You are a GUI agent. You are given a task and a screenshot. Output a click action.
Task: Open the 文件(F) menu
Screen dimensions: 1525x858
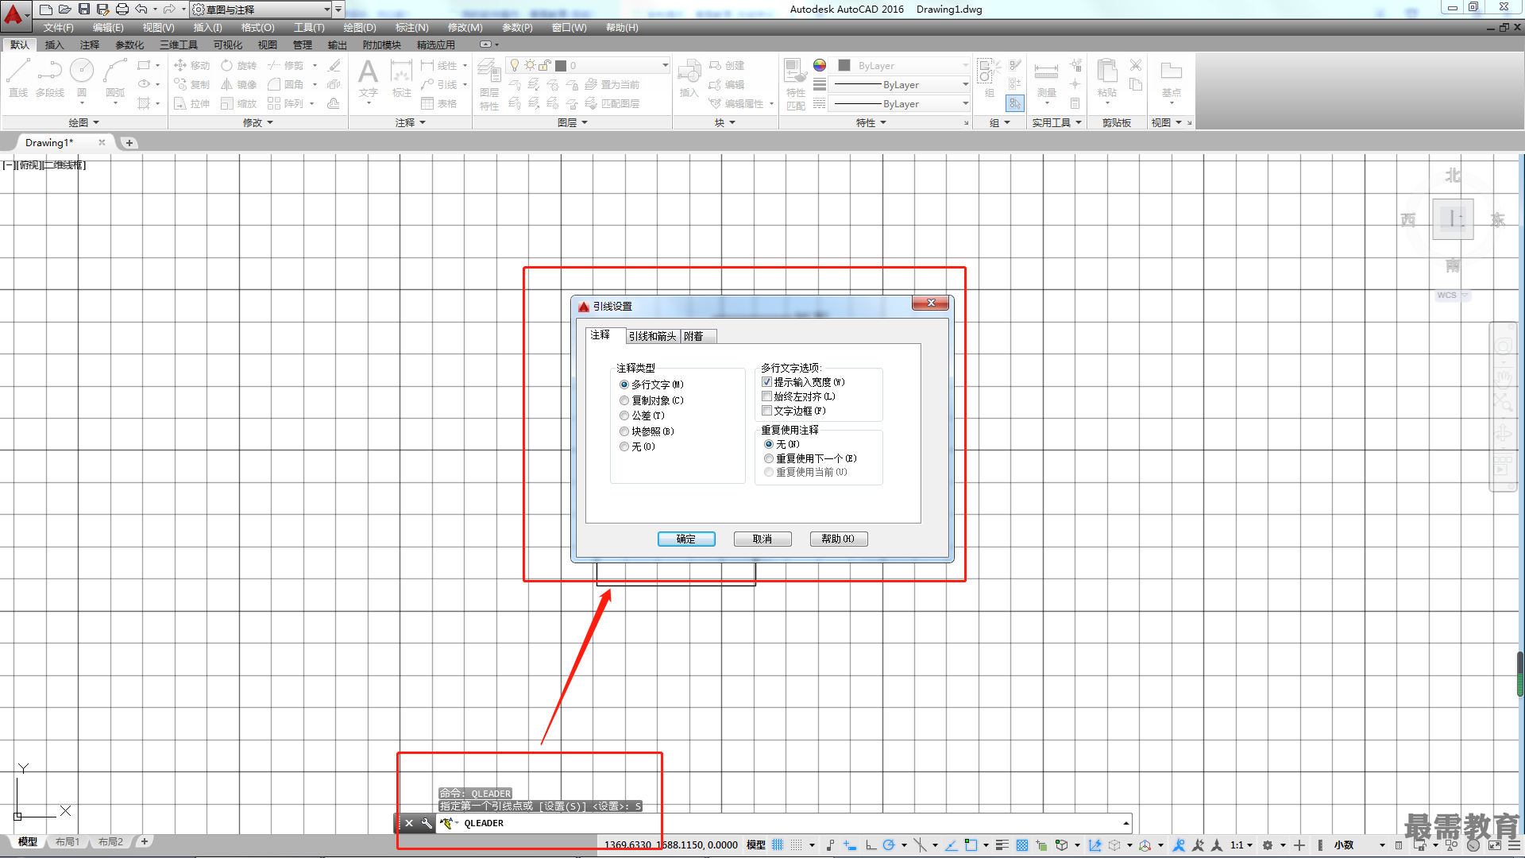[59, 28]
